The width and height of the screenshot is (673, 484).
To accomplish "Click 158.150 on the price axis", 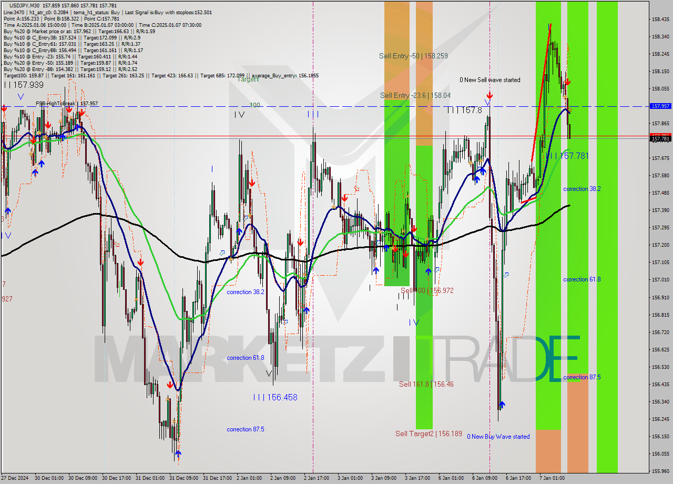I will tap(660, 72).
